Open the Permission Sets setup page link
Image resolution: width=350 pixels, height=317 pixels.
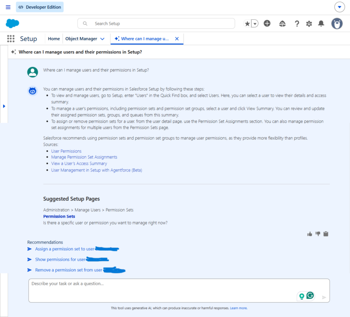pyautogui.click(x=59, y=216)
